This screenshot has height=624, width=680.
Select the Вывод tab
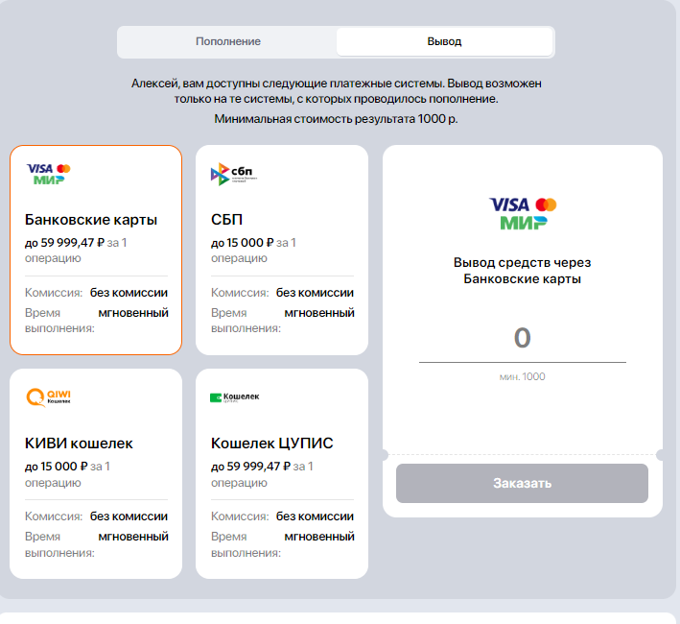pos(444,41)
